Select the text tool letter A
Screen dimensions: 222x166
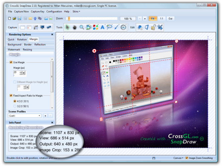click(x=102, y=27)
